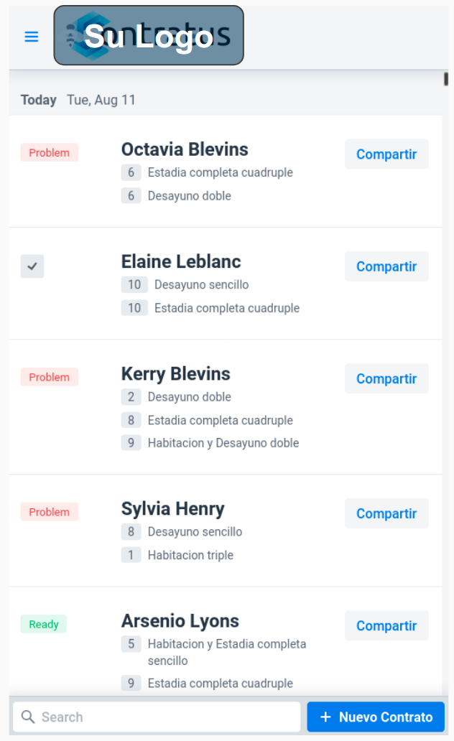Viewport: 454px width, 741px height.
Task: Compartir the Sylvia Henry contract
Action: (386, 513)
